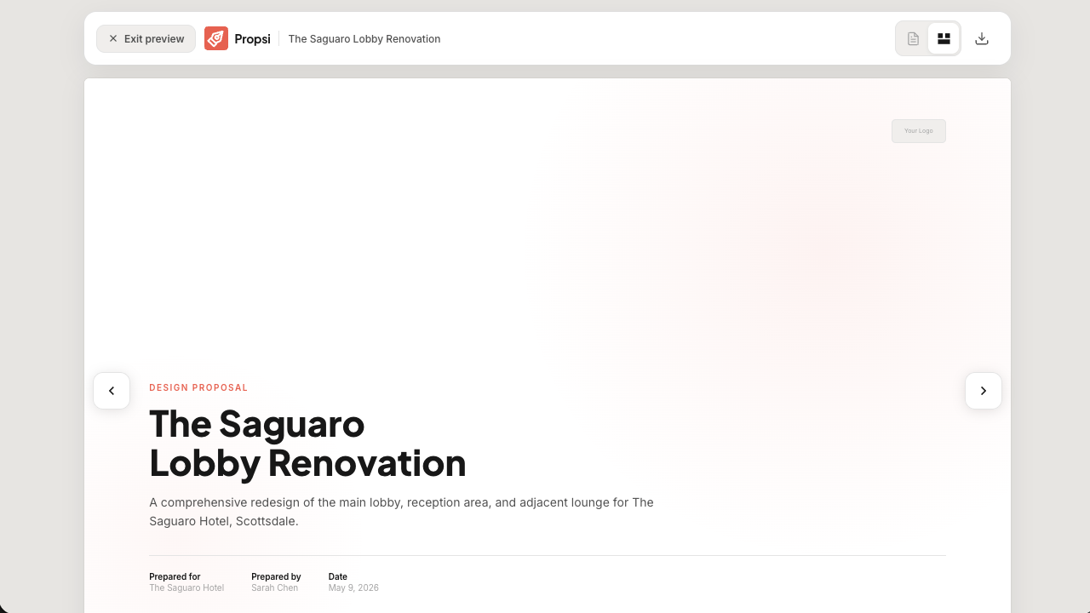Click the Exit preview button
The image size is (1090, 613).
[146, 38]
